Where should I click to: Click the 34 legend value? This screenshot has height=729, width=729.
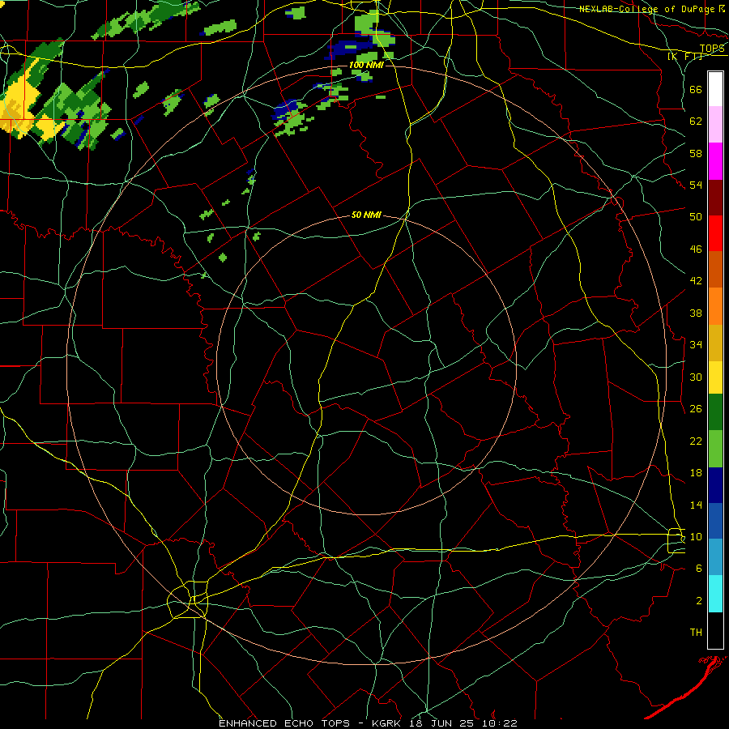[696, 344]
